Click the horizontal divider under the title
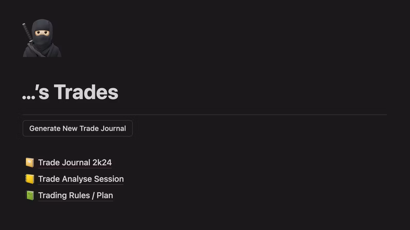 click(204, 115)
